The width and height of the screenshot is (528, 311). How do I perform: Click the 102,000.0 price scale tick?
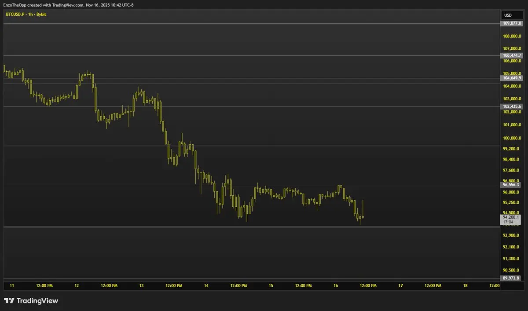coord(512,112)
